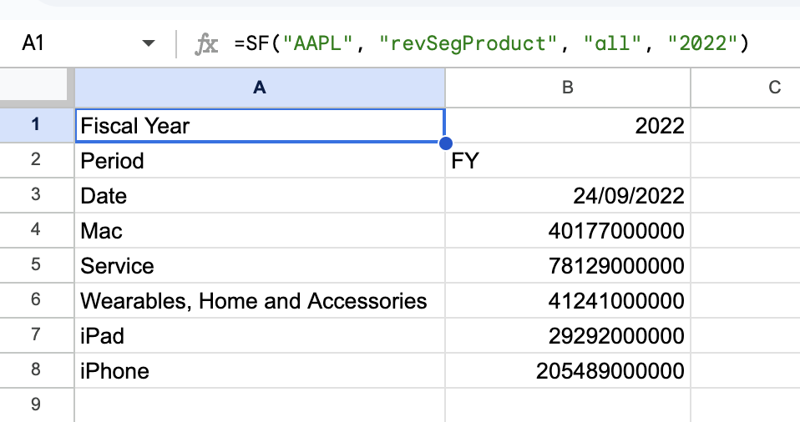Click the 'Fiscal Year' cell

(260, 125)
